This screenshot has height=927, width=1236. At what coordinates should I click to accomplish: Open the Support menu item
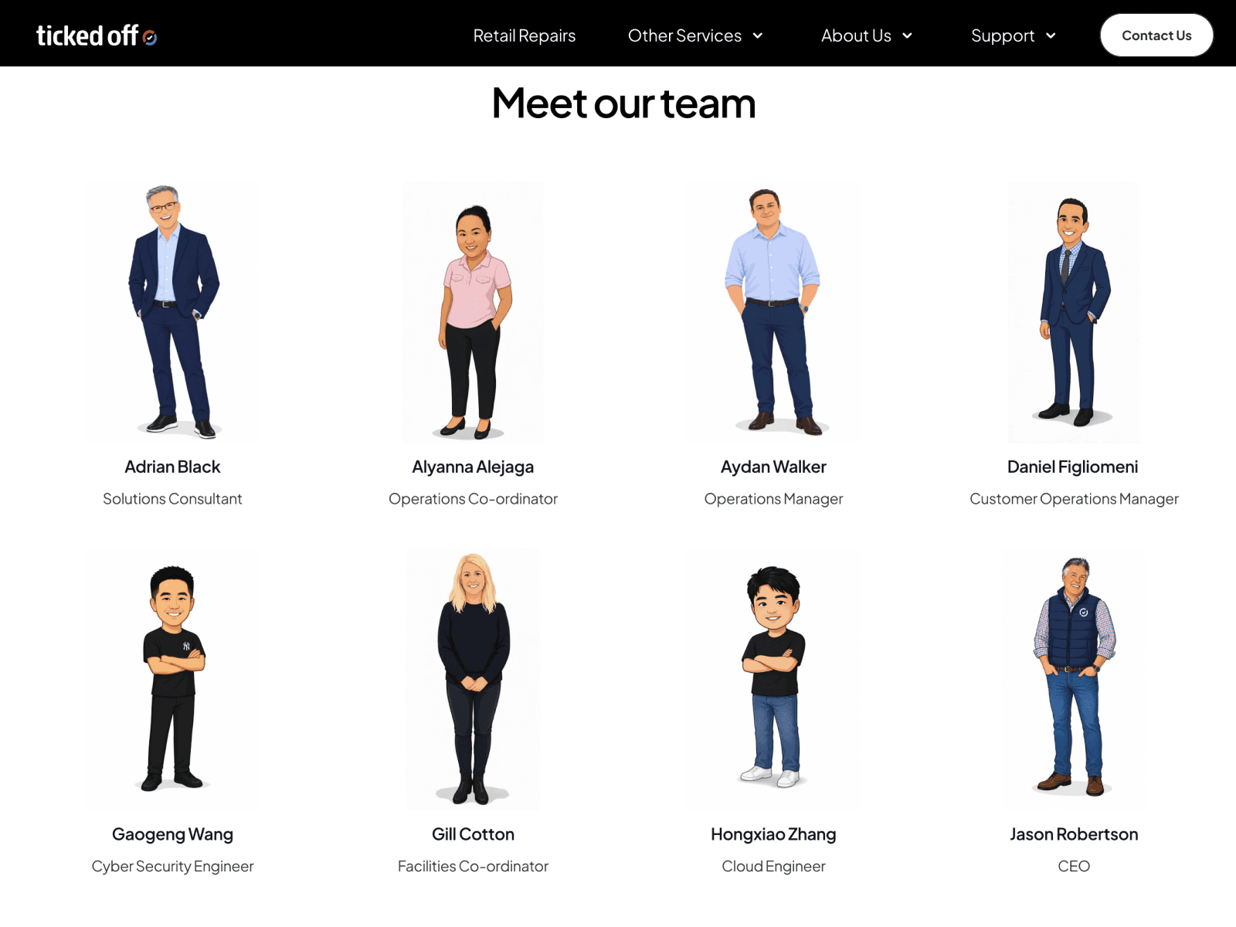pos(1003,36)
